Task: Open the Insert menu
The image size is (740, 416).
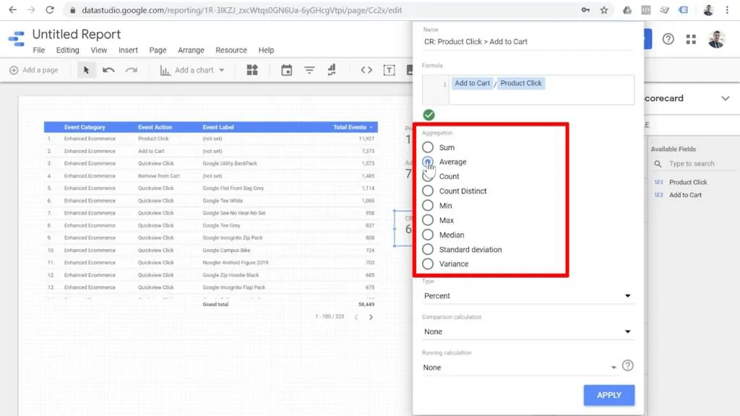Action: click(x=128, y=50)
